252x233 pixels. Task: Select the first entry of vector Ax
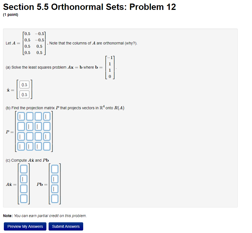[x=23, y=169]
